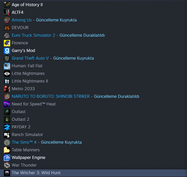Click the NARUTO TO BORUTO icon

7,97
